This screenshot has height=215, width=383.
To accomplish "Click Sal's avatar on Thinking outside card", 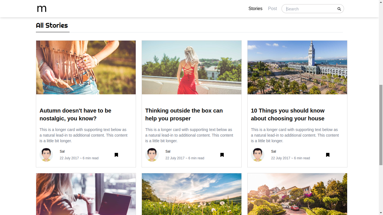I will (x=152, y=155).
